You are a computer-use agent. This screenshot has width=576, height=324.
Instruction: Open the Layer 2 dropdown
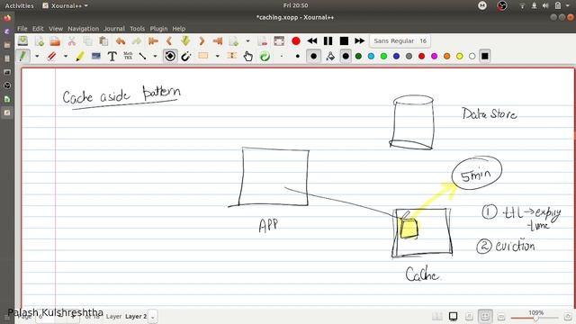point(153,317)
